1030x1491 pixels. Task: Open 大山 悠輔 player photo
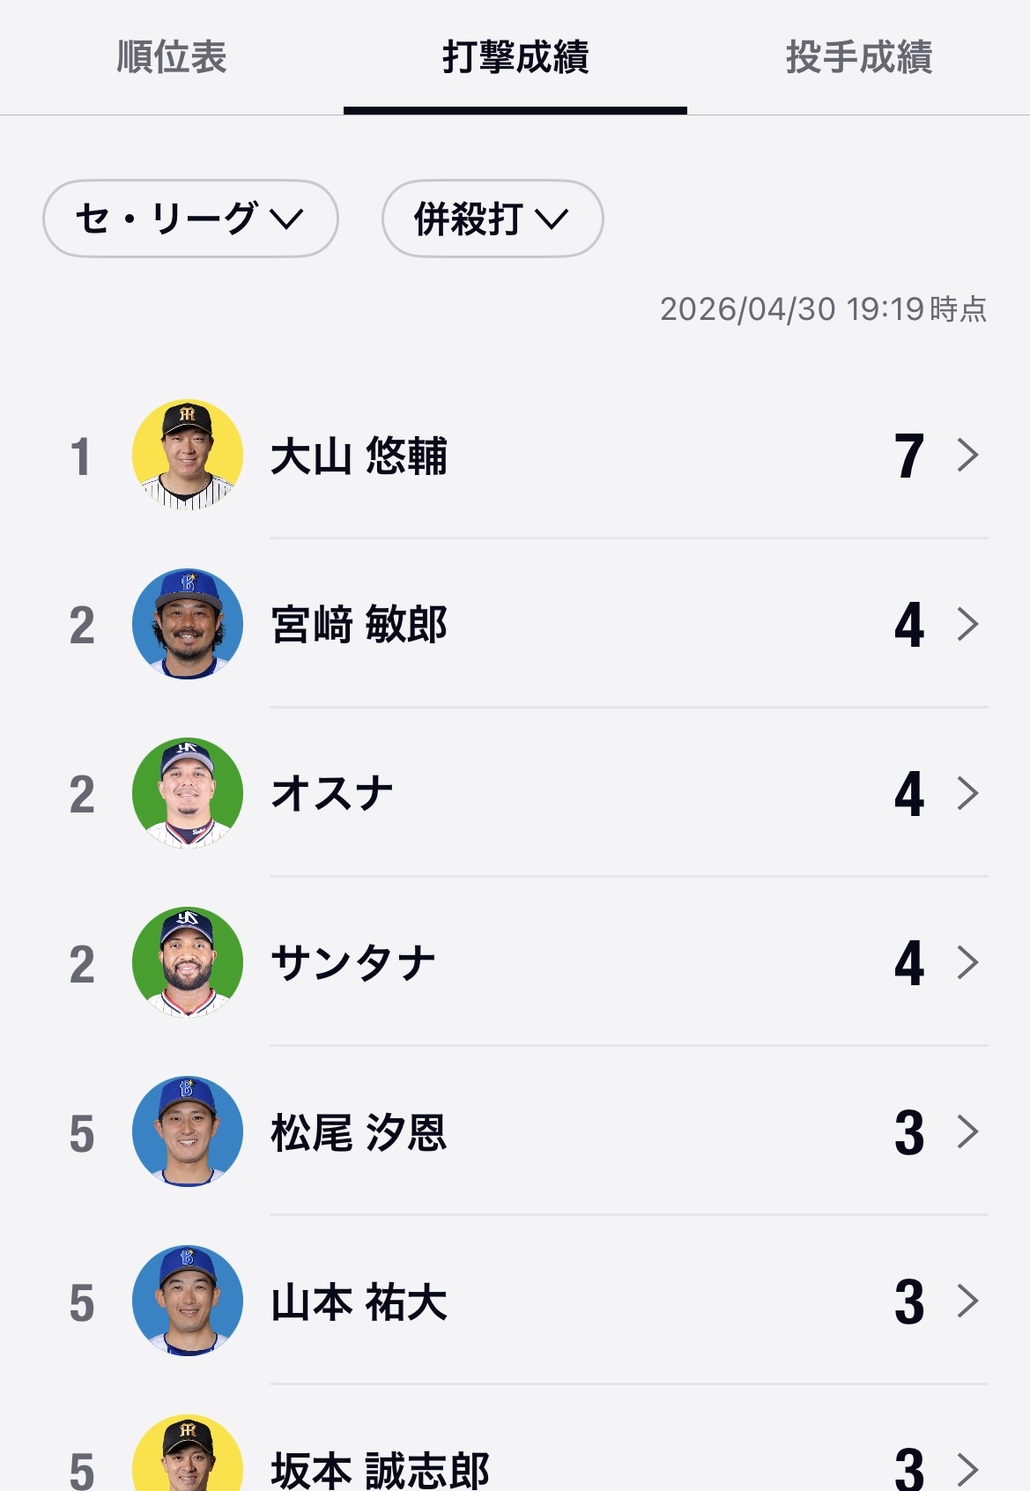tap(188, 456)
